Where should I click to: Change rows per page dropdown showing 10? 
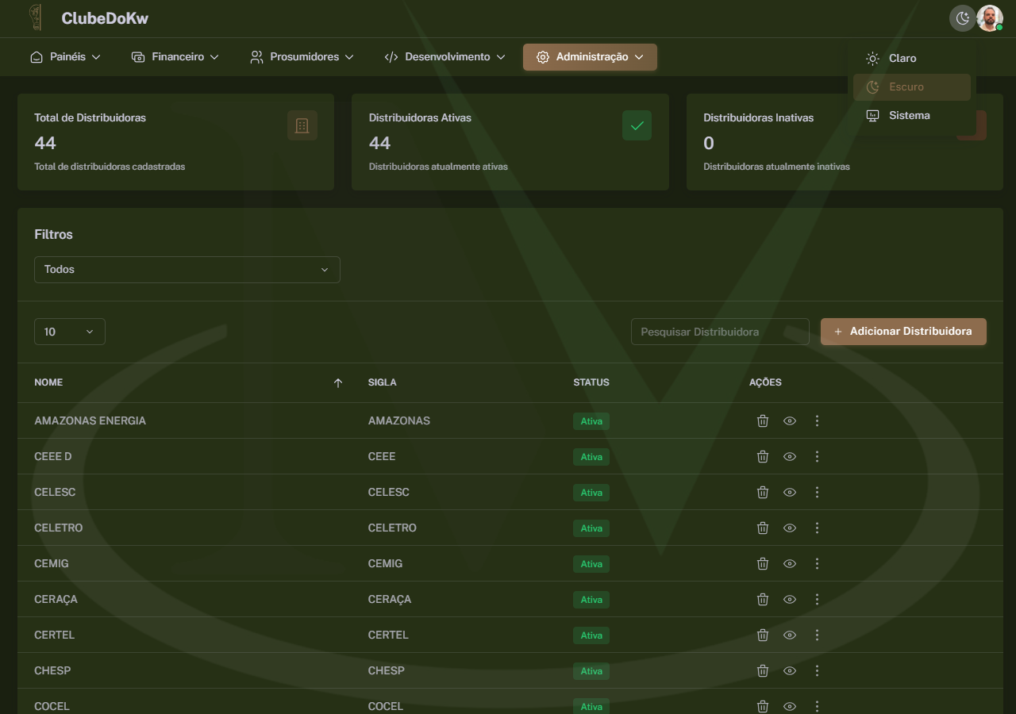pos(69,332)
